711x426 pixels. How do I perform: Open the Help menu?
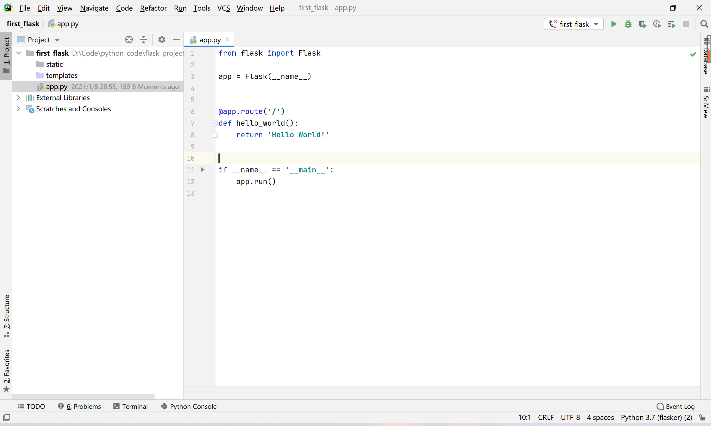[x=277, y=8]
